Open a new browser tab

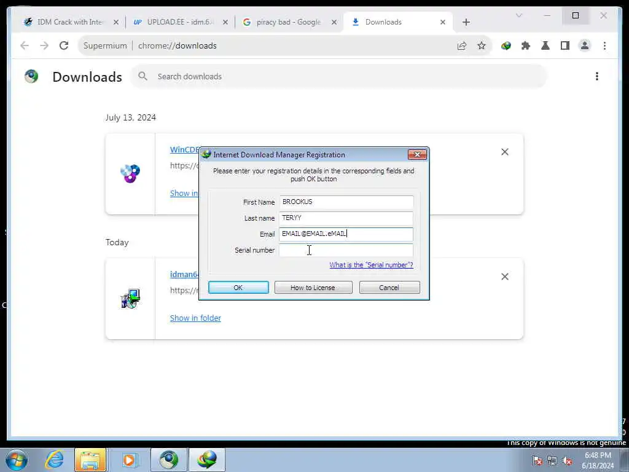[466, 23]
